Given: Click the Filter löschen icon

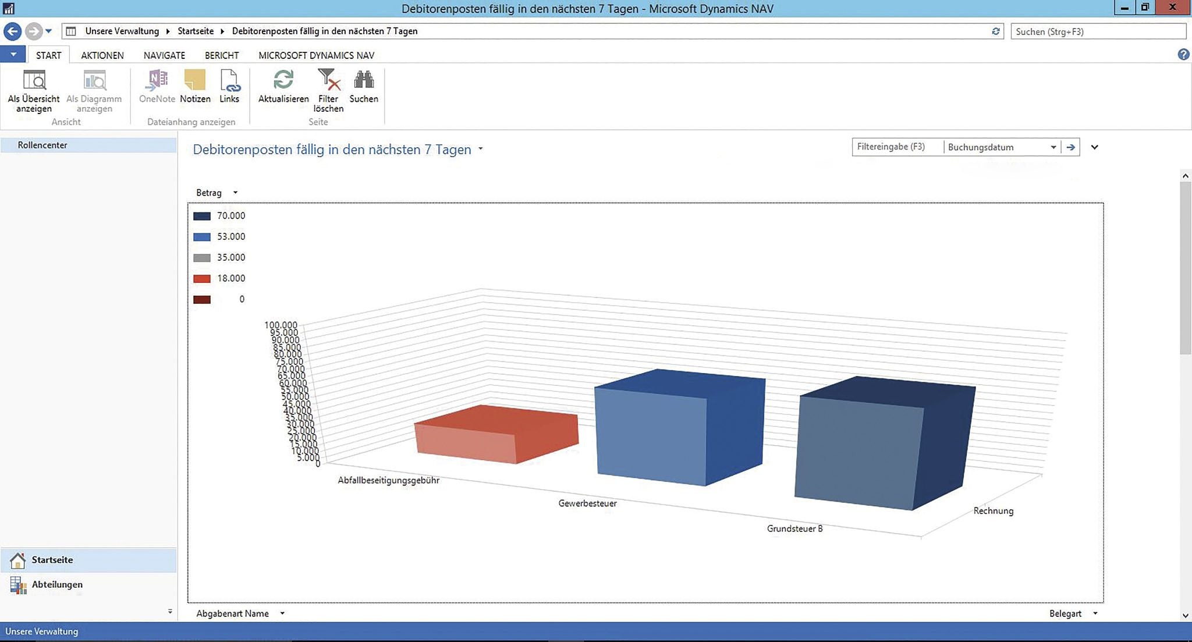Looking at the screenshot, I should click(328, 81).
